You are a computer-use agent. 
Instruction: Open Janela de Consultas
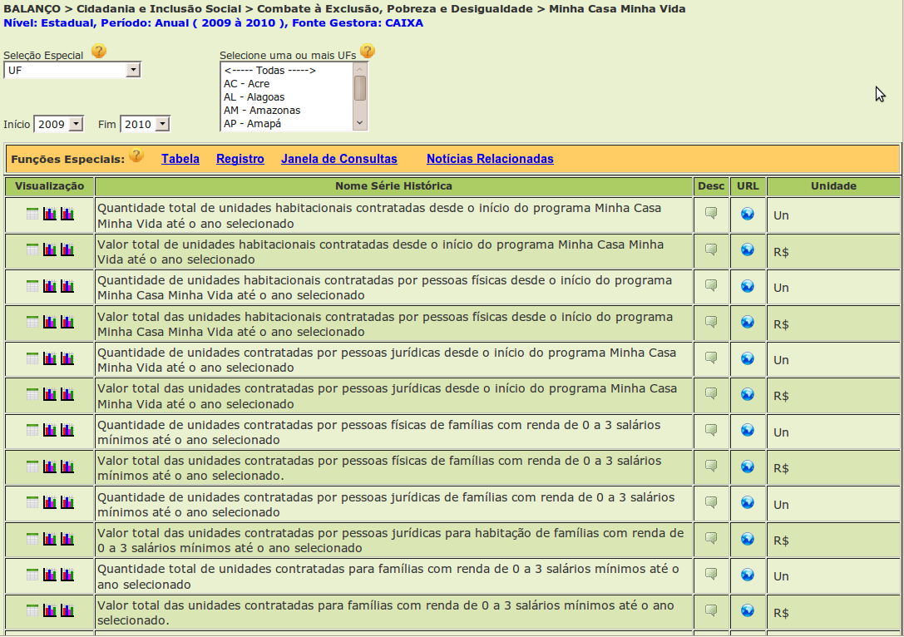[x=339, y=159]
